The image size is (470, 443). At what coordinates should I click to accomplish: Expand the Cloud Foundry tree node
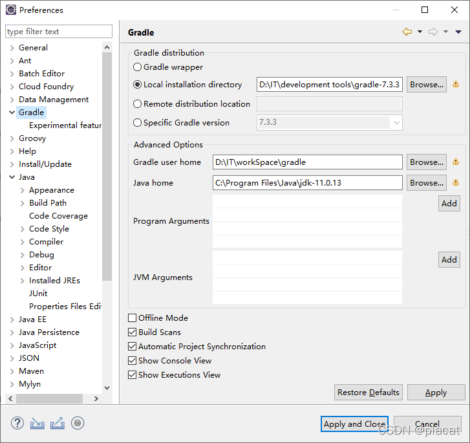click(12, 87)
